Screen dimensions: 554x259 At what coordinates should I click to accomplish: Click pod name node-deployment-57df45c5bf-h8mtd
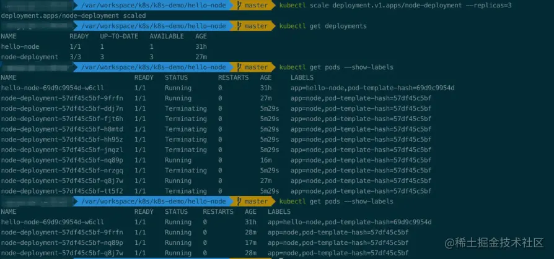62,129
